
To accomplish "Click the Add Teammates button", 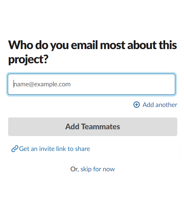I will coord(93,127).
